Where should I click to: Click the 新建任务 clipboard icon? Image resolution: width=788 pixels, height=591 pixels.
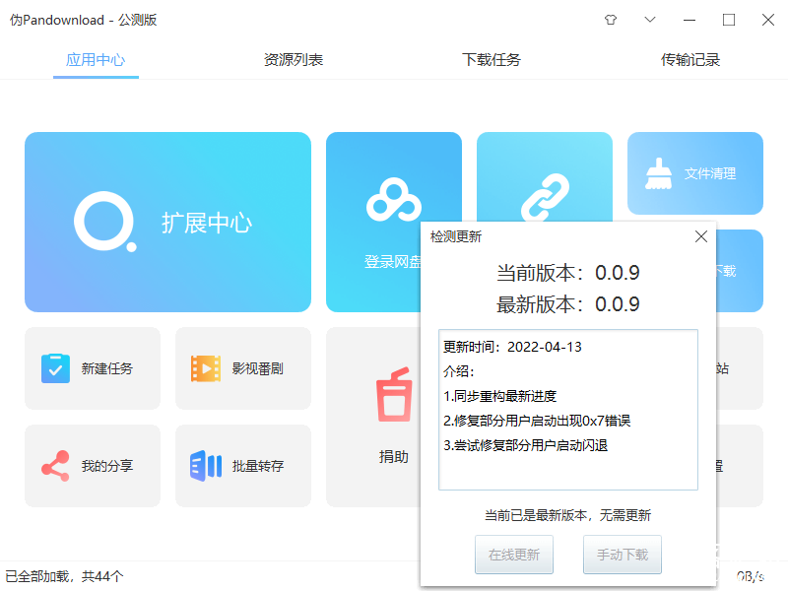[55, 368]
